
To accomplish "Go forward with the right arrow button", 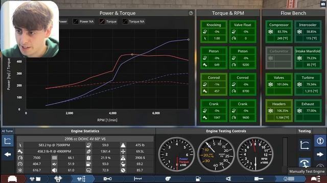I will click(320, 155).
